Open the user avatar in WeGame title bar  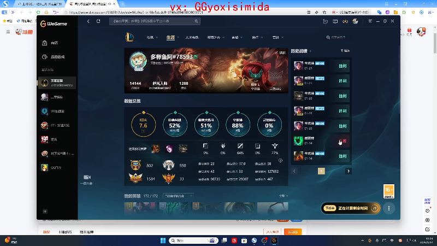(355, 21)
